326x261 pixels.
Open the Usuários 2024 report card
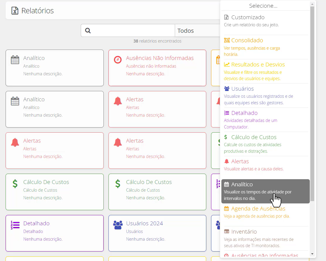click(x=157, y=233)
